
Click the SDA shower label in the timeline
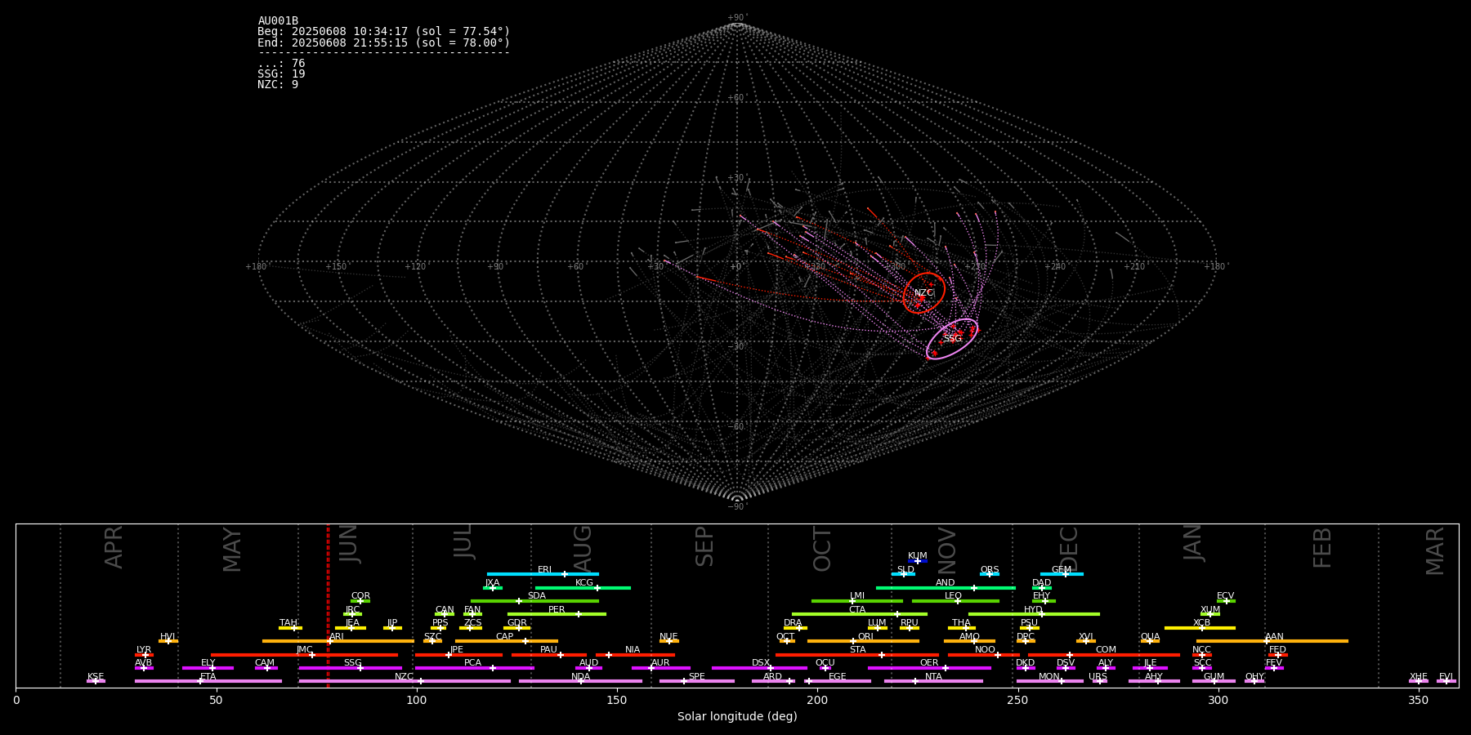(x=537, y=596)
